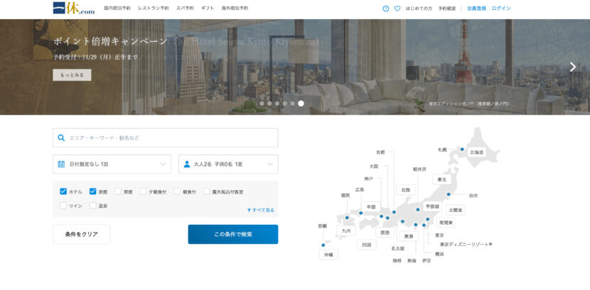Select the 北陸 region on map
Image resolution: width=590 pixels, height=290 pixels.
pyautogui.click(x=406, y=190)
